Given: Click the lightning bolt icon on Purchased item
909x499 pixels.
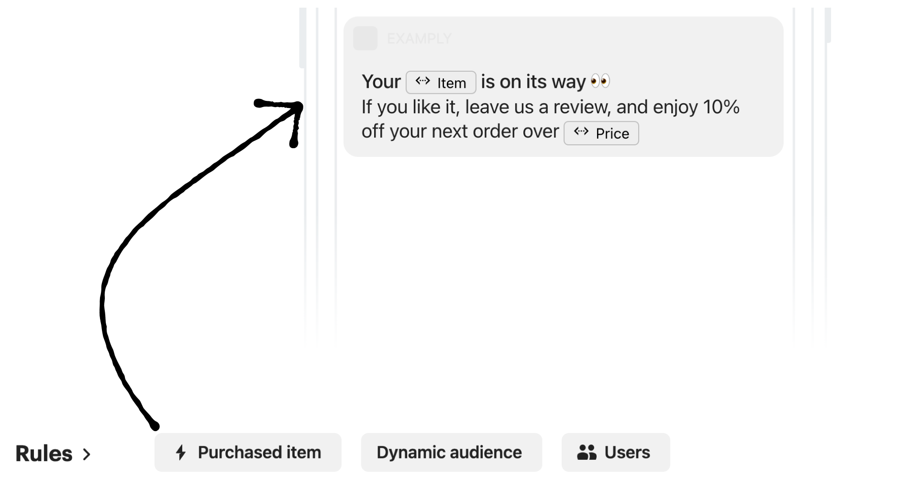Looking at the screenshot, I should click(x=181, y=452).
